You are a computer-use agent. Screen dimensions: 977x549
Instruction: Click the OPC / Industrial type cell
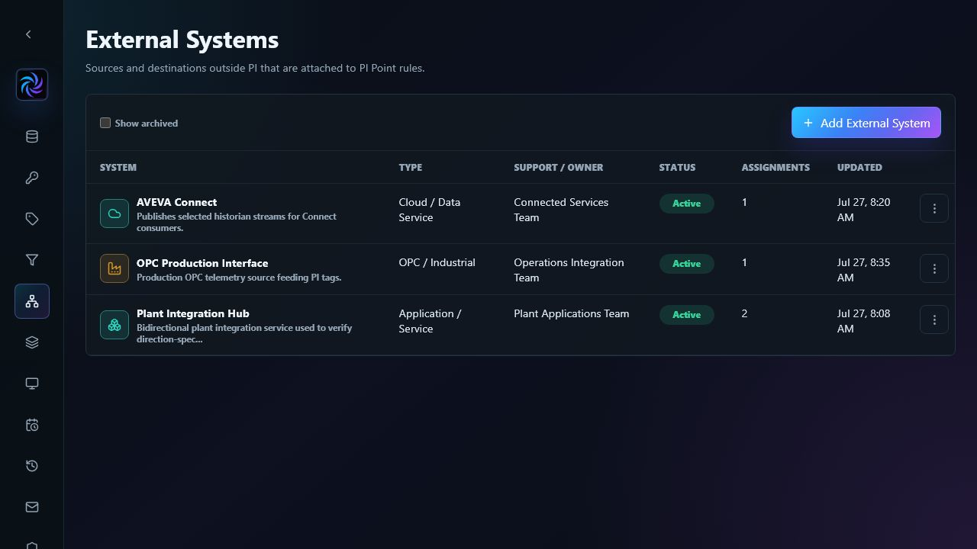(x=437, y=262)
